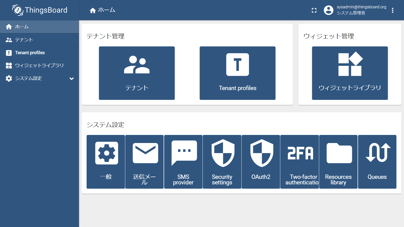Open the ウィジェットライブラリ widgets icon card
The width and height of the screenshot is (404, 227).
350,73
